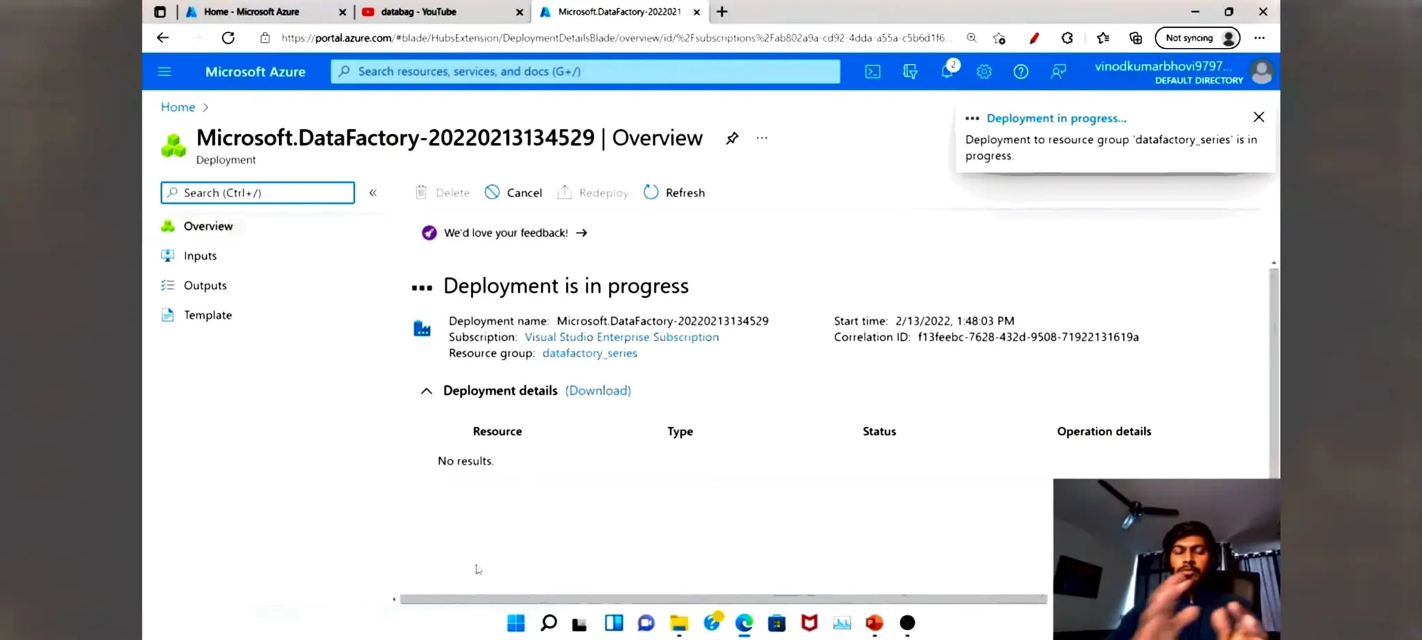
Task: Open Directories and subscriptions filter icon
Action: pyautogui.click(x=910, y=71)
